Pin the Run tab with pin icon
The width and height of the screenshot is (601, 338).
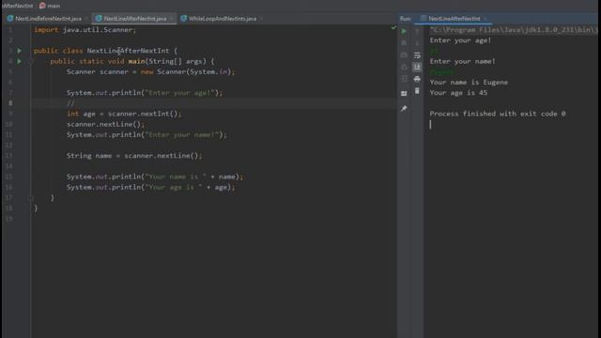tap(404, 109)
